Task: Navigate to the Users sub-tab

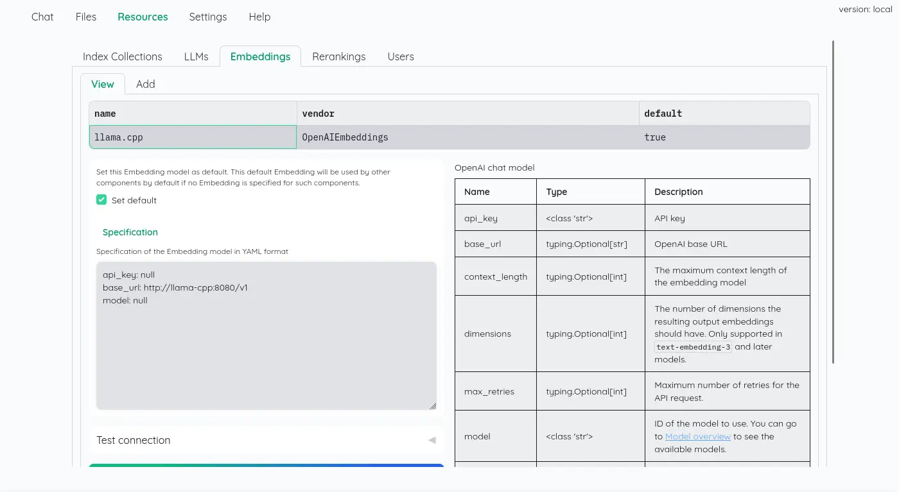Action: coord(401,56)
